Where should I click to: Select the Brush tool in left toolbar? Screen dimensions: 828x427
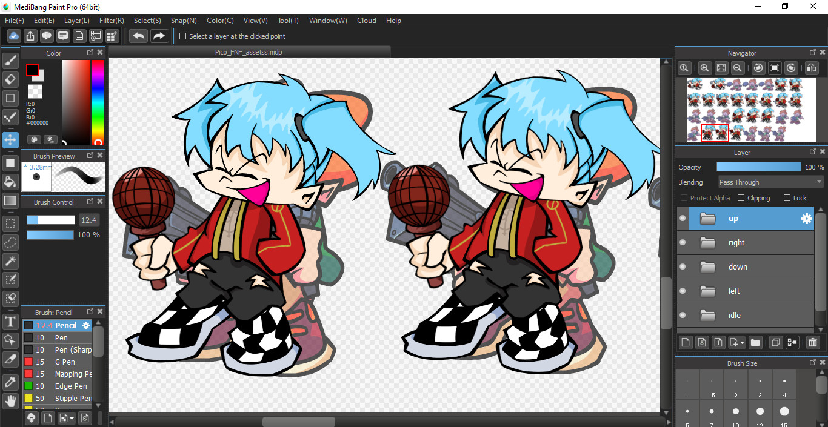point(10,60)
